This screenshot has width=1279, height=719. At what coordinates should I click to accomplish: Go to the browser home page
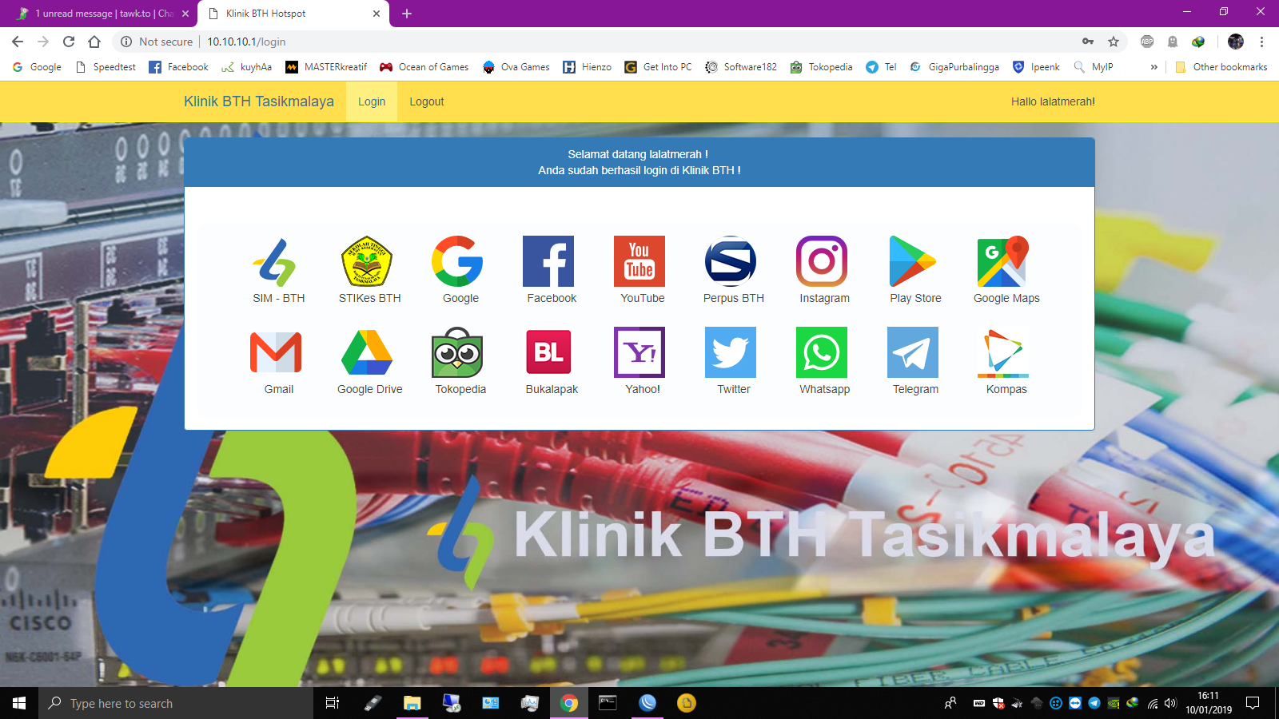coord(94,42)
